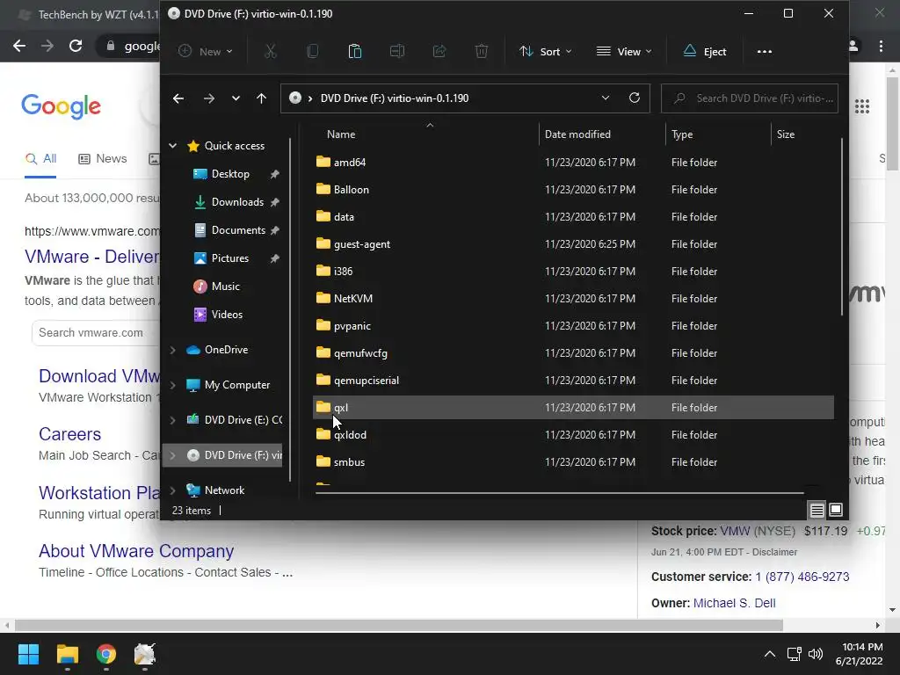Viewport: 900px width, 675px height.
Task: Open the recent locations chevron
Action: point(236,98)
